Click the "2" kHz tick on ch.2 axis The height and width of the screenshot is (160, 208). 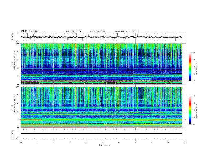tap(18, 119)
